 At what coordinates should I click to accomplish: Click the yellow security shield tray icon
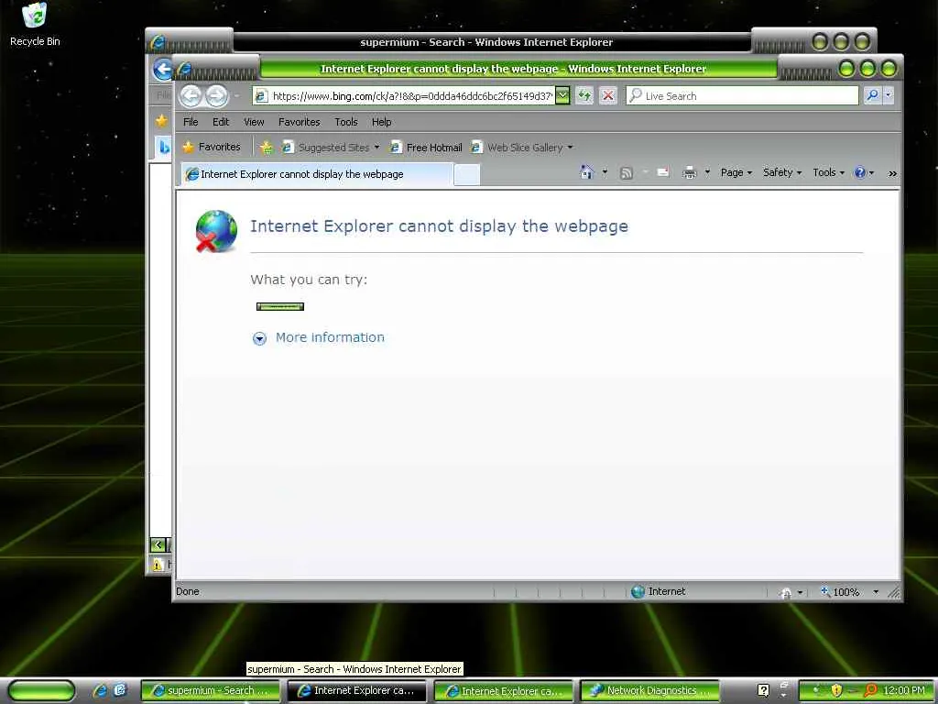click(x=835, y=690)
